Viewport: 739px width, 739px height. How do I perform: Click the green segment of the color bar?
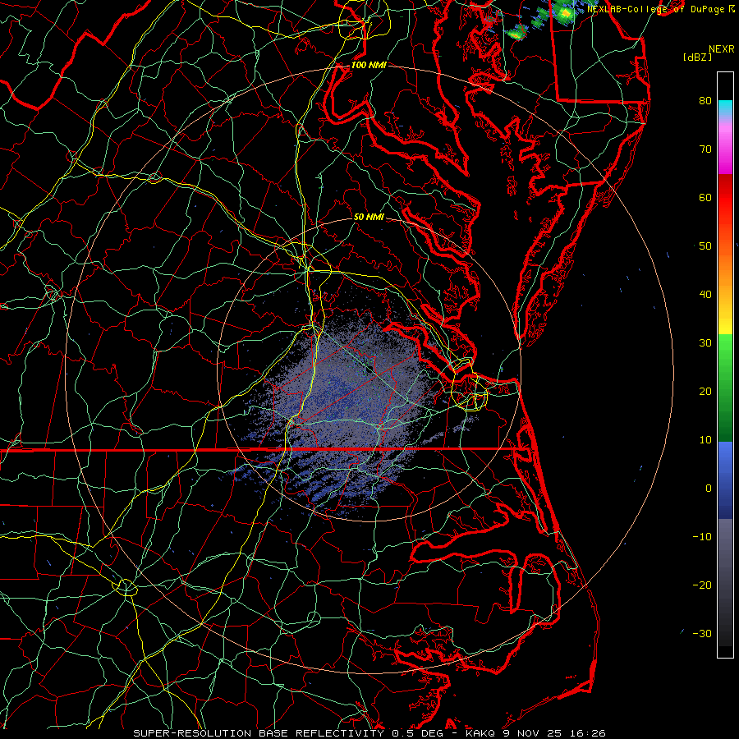pyautogui.click(x=725, y=388)
